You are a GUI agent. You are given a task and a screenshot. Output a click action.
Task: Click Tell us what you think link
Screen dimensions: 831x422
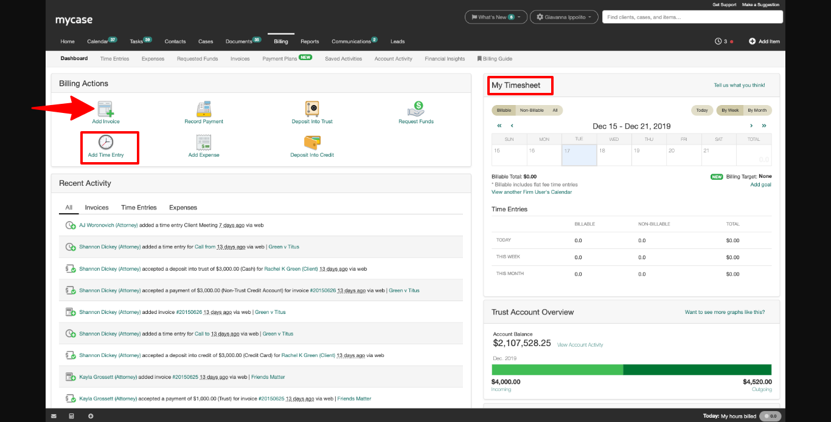tap(739, 85)
